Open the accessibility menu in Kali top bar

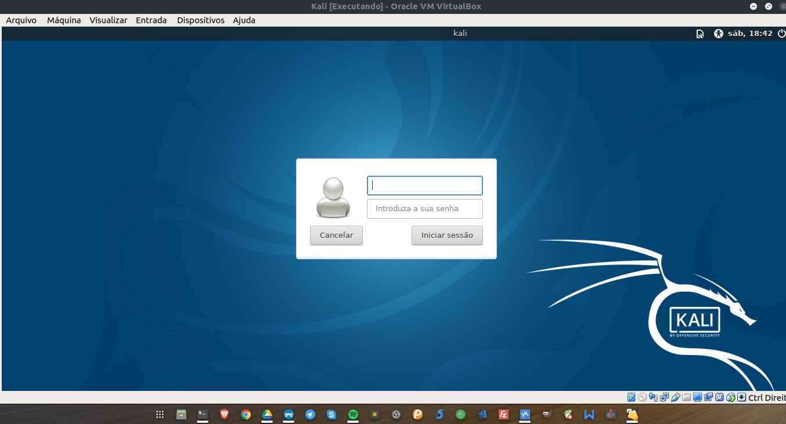pyautogui.click(x=719, y=34)
